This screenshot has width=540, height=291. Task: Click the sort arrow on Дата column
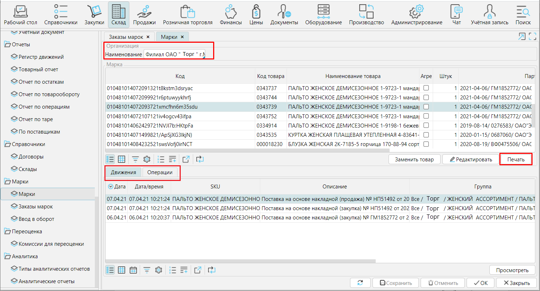[110, 187]
